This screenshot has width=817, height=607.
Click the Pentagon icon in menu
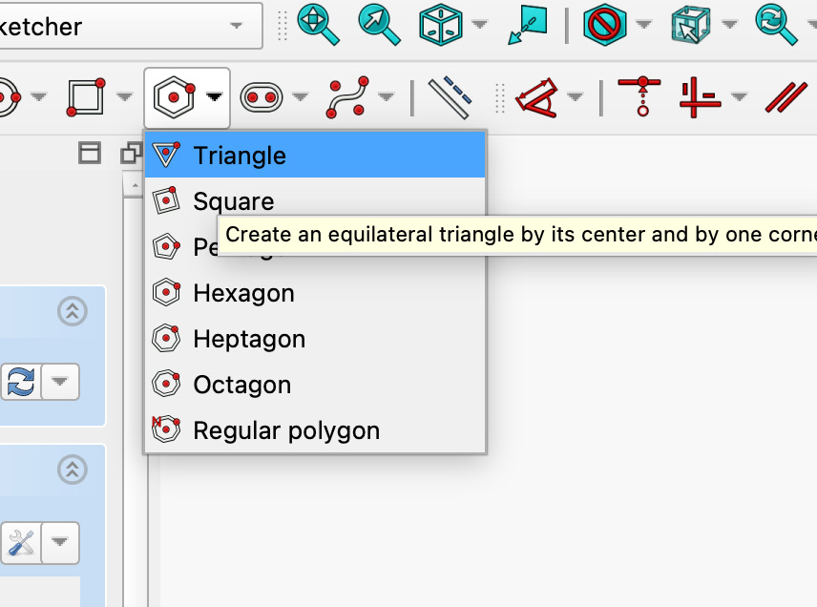166,246
